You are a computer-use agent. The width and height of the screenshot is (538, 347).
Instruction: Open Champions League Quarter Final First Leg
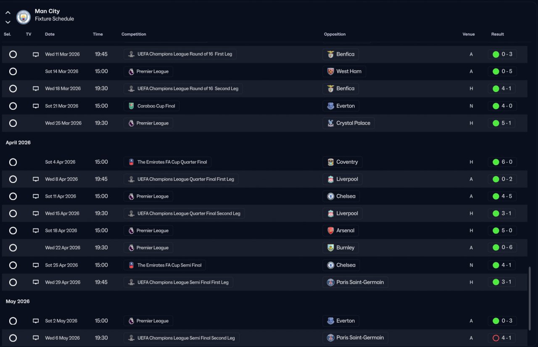(x=181, y=179)
